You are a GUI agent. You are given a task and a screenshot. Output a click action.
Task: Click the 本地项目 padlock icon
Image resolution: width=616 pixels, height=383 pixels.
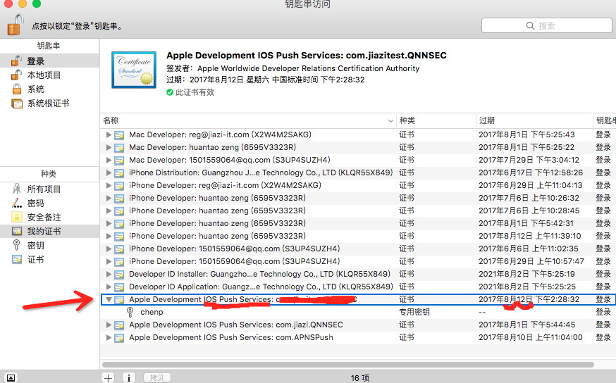(x=16, y=75)
